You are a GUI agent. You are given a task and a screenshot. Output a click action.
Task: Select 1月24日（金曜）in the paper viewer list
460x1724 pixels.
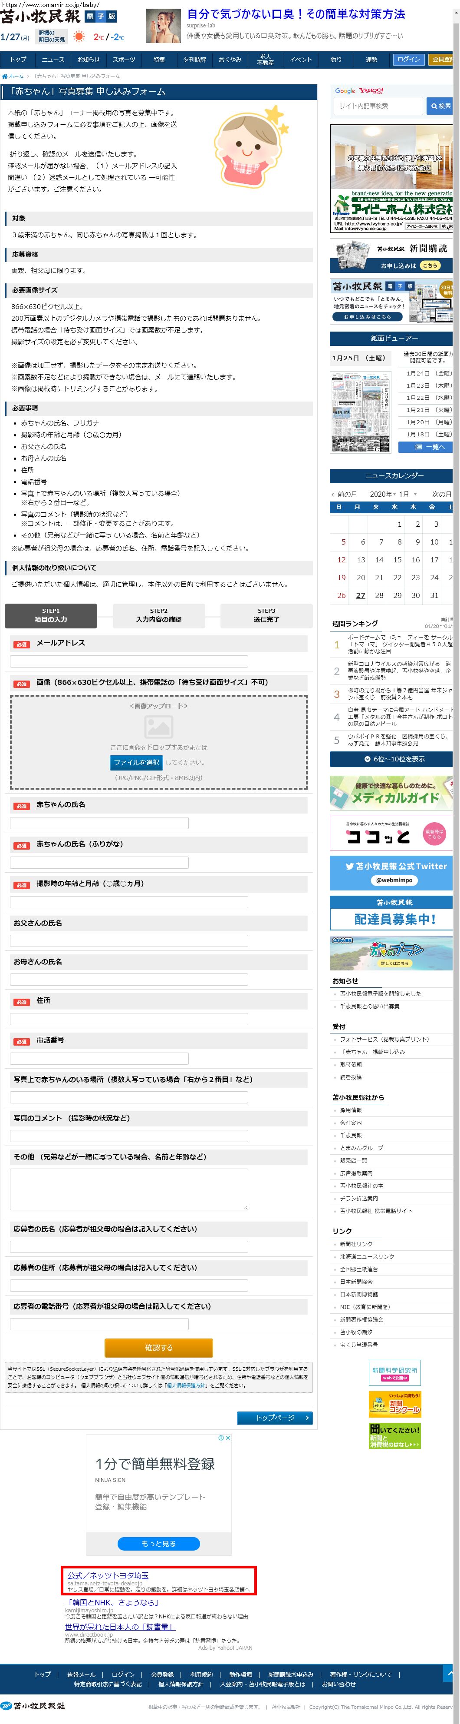(429, 373)
